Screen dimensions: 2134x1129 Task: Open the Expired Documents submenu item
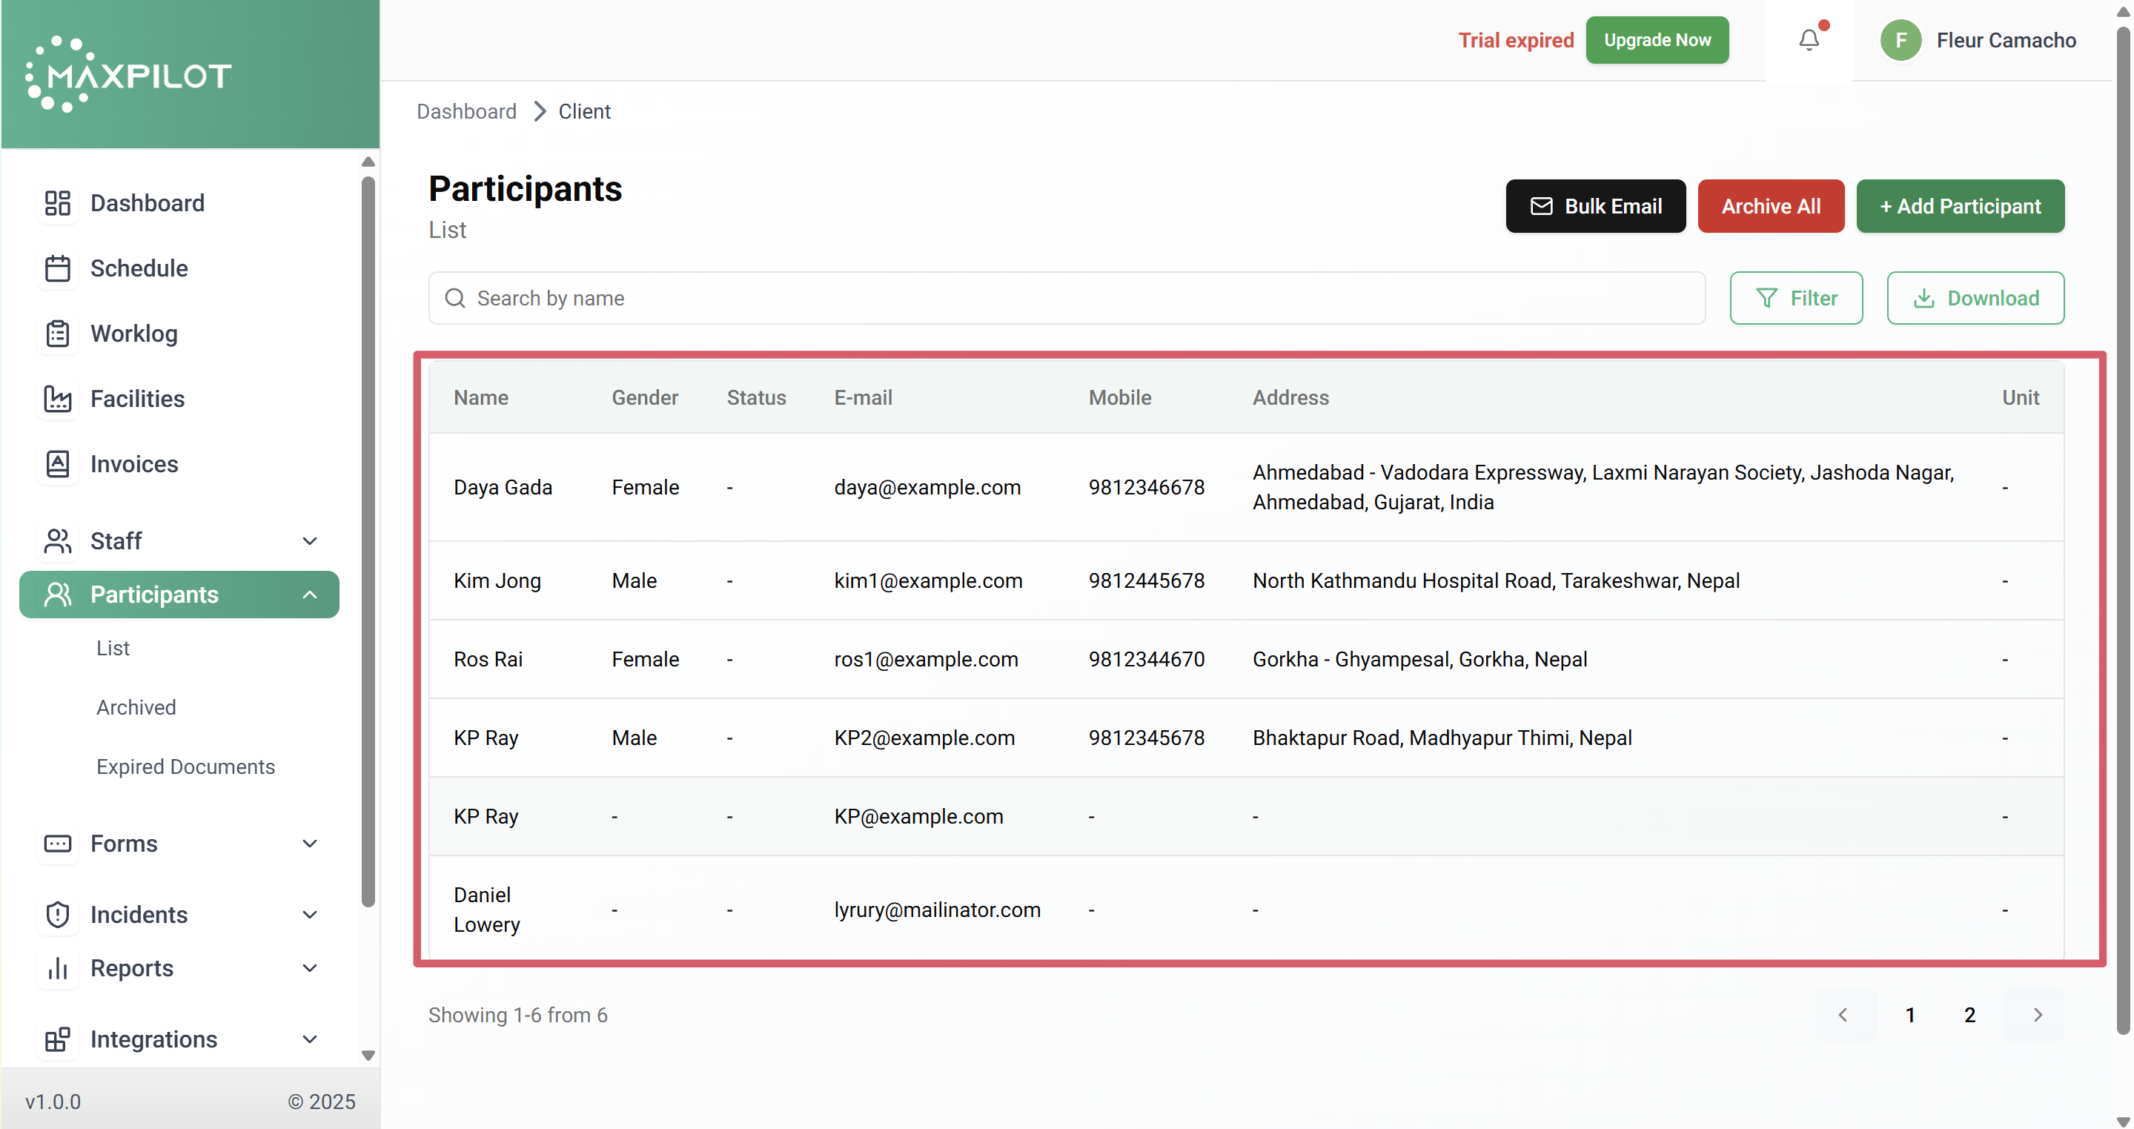tap(185, 767)
